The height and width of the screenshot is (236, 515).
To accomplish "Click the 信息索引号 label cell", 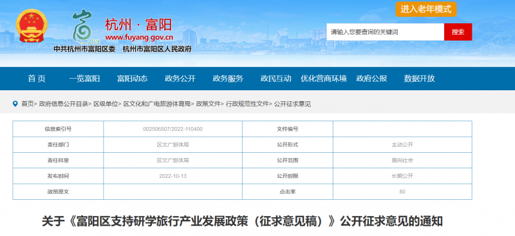I will (58, 129).
